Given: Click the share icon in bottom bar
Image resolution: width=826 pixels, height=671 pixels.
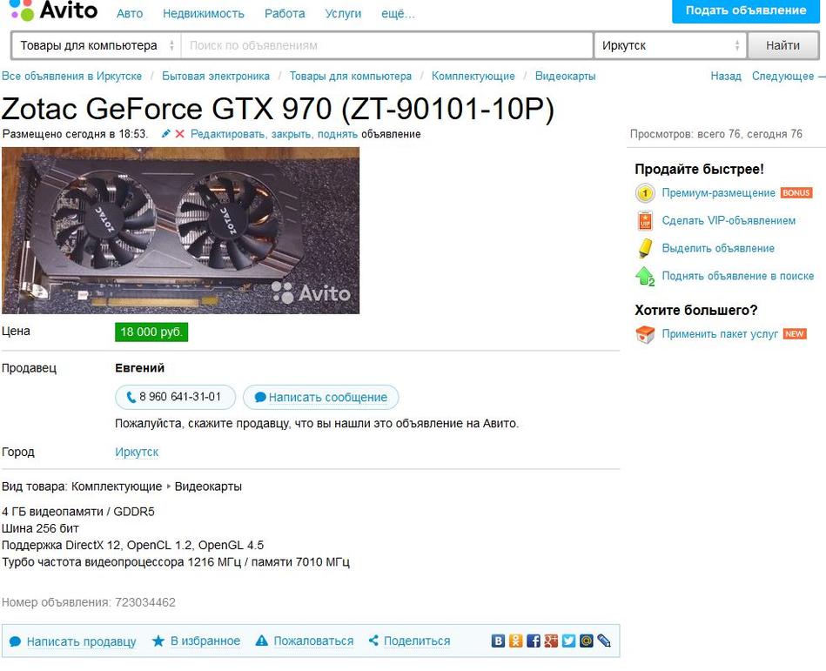Looking at the screenshot, I should 373,641.
